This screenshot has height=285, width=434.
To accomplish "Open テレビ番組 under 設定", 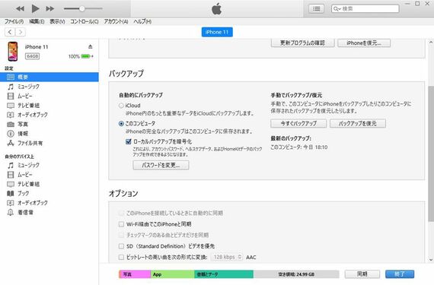I will tap(49, 106).
